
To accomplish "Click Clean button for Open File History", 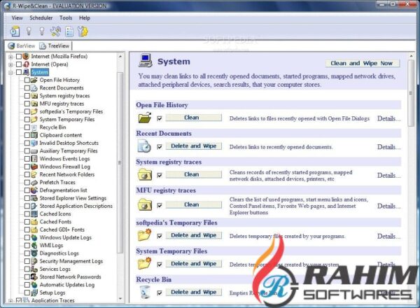I will tap(194, 118).
